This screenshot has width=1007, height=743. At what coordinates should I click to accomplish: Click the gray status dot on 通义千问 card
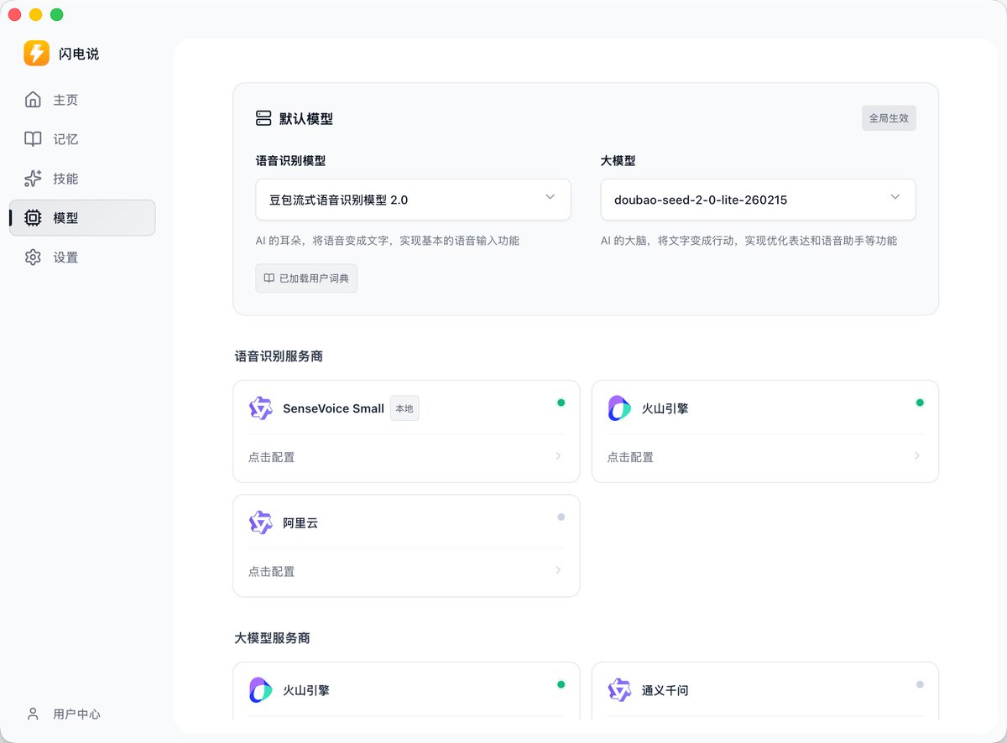(920, 684)
